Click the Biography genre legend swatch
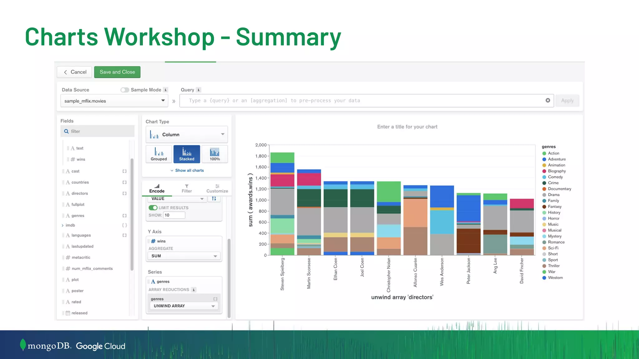Image resolution: width=639 pixels, height=359 pixels. (544, 171)
